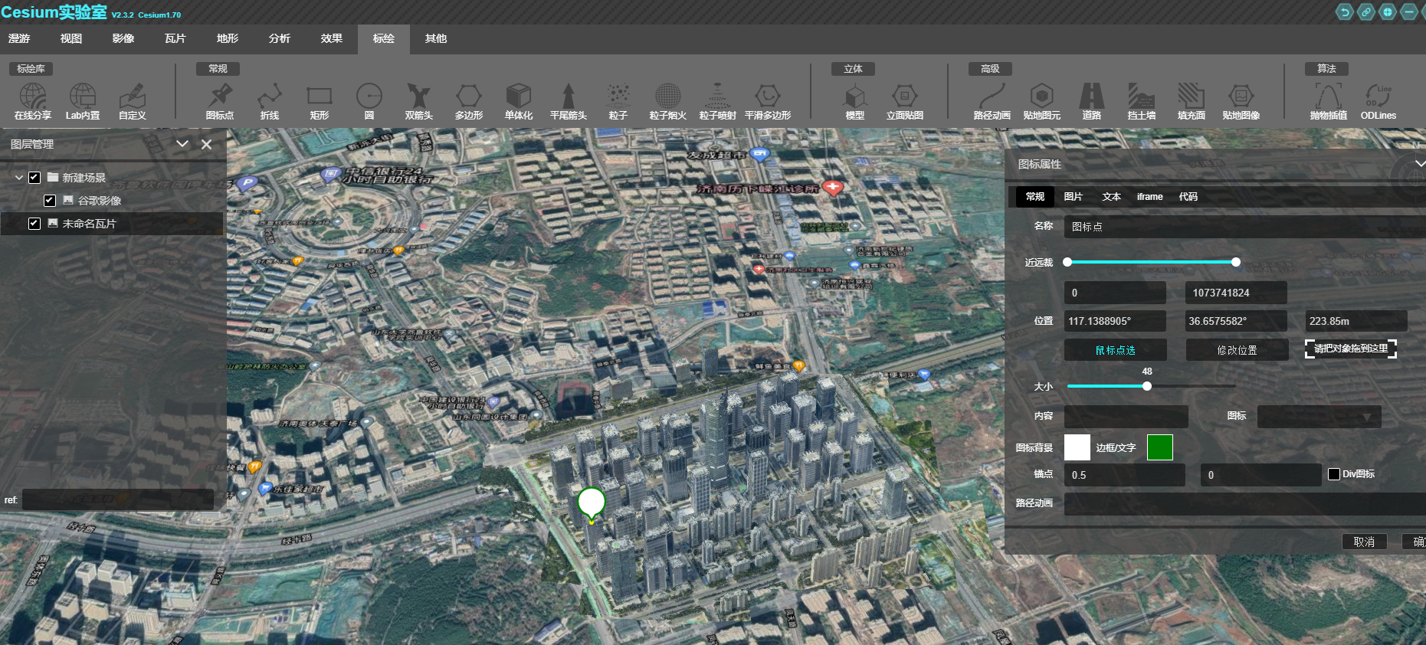Open the 漫游 menu
The image size is (1426, 645).
pos(19,38)
